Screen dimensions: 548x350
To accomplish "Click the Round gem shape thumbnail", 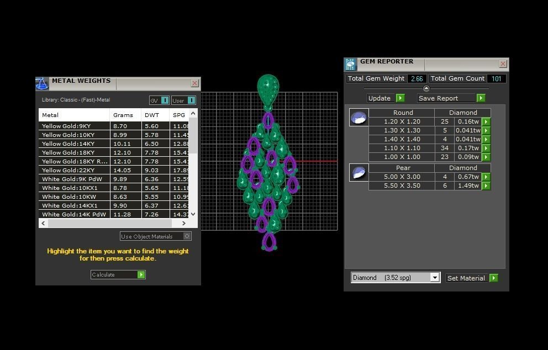I will tap(359, 117).
